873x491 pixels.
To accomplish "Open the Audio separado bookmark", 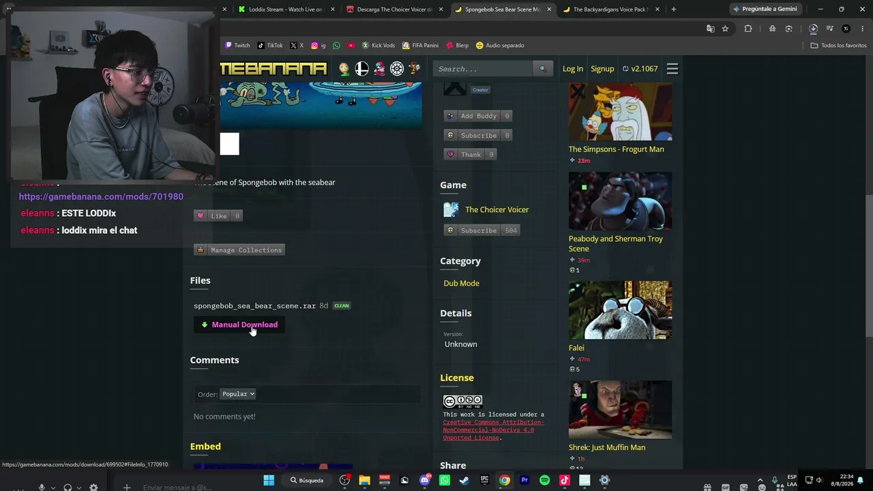I will point(500,46).
